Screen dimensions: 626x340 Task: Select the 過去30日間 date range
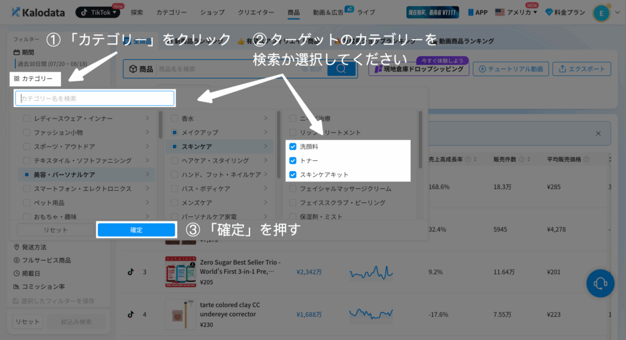pyautogui.click(x=52, y=64)
